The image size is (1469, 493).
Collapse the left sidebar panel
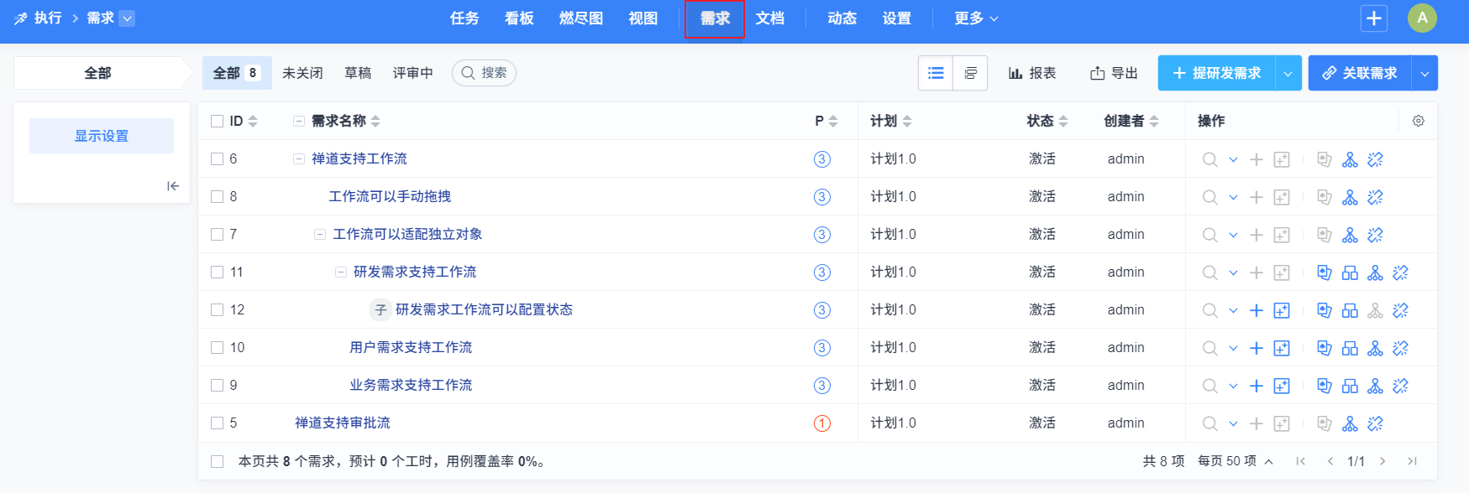(x=173, y=186)
